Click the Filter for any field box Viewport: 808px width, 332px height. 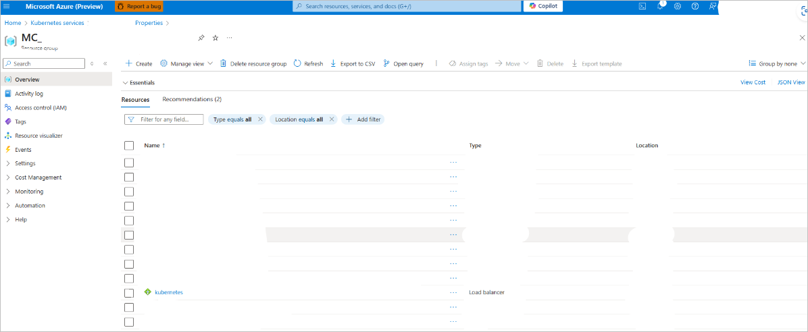164,119
